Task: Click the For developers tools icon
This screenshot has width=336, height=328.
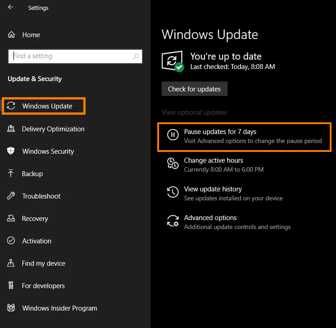Action: (11, 285)
